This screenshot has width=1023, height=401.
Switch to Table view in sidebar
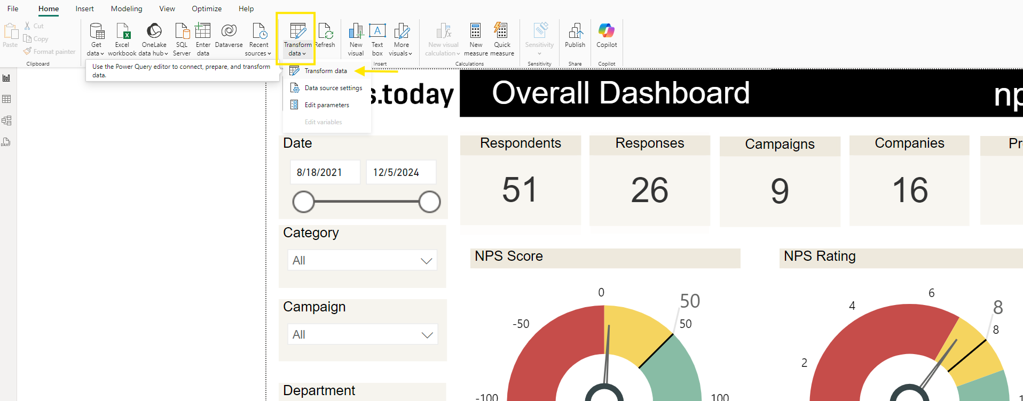(x=6, y=99)
